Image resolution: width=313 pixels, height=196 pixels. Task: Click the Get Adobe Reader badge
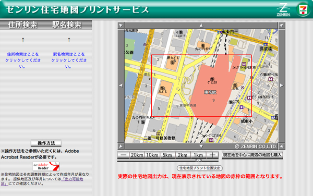pyautogui.click(x=46, y=166)
